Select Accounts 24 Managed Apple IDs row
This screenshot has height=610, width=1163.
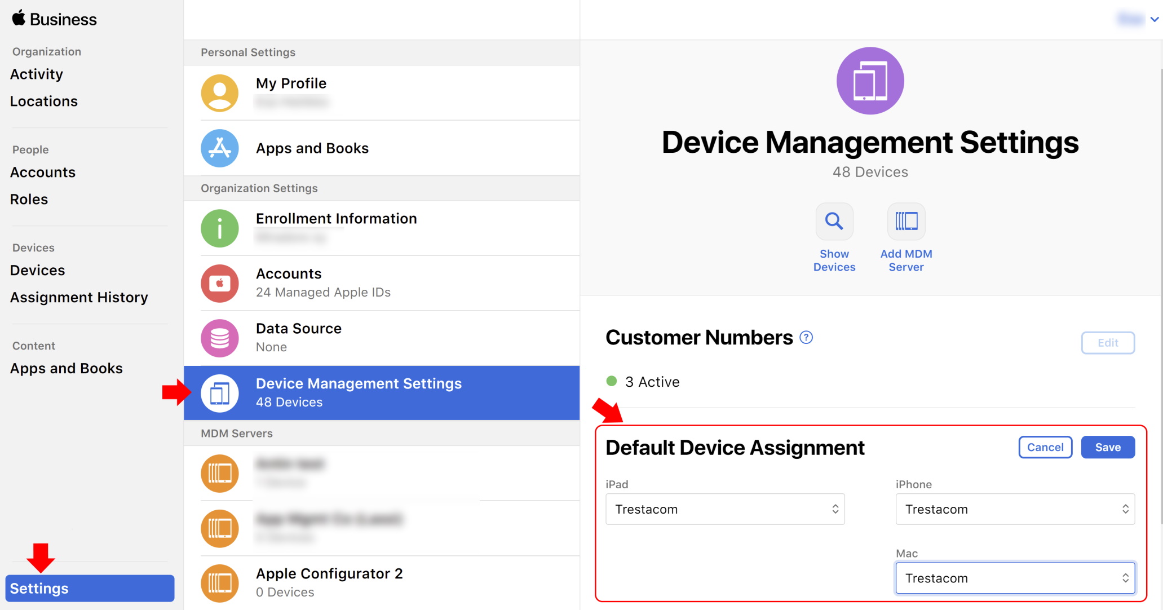pyautogui.click(x=382, y=284)
